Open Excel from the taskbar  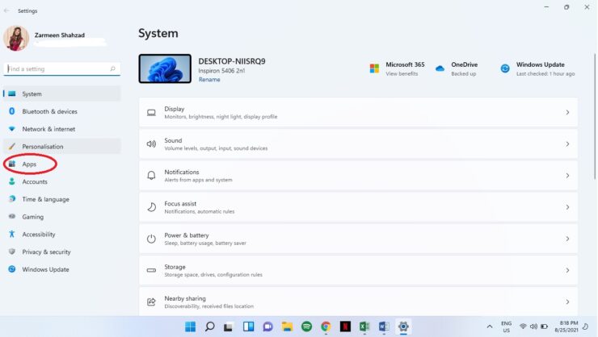[x=364, y=327]
